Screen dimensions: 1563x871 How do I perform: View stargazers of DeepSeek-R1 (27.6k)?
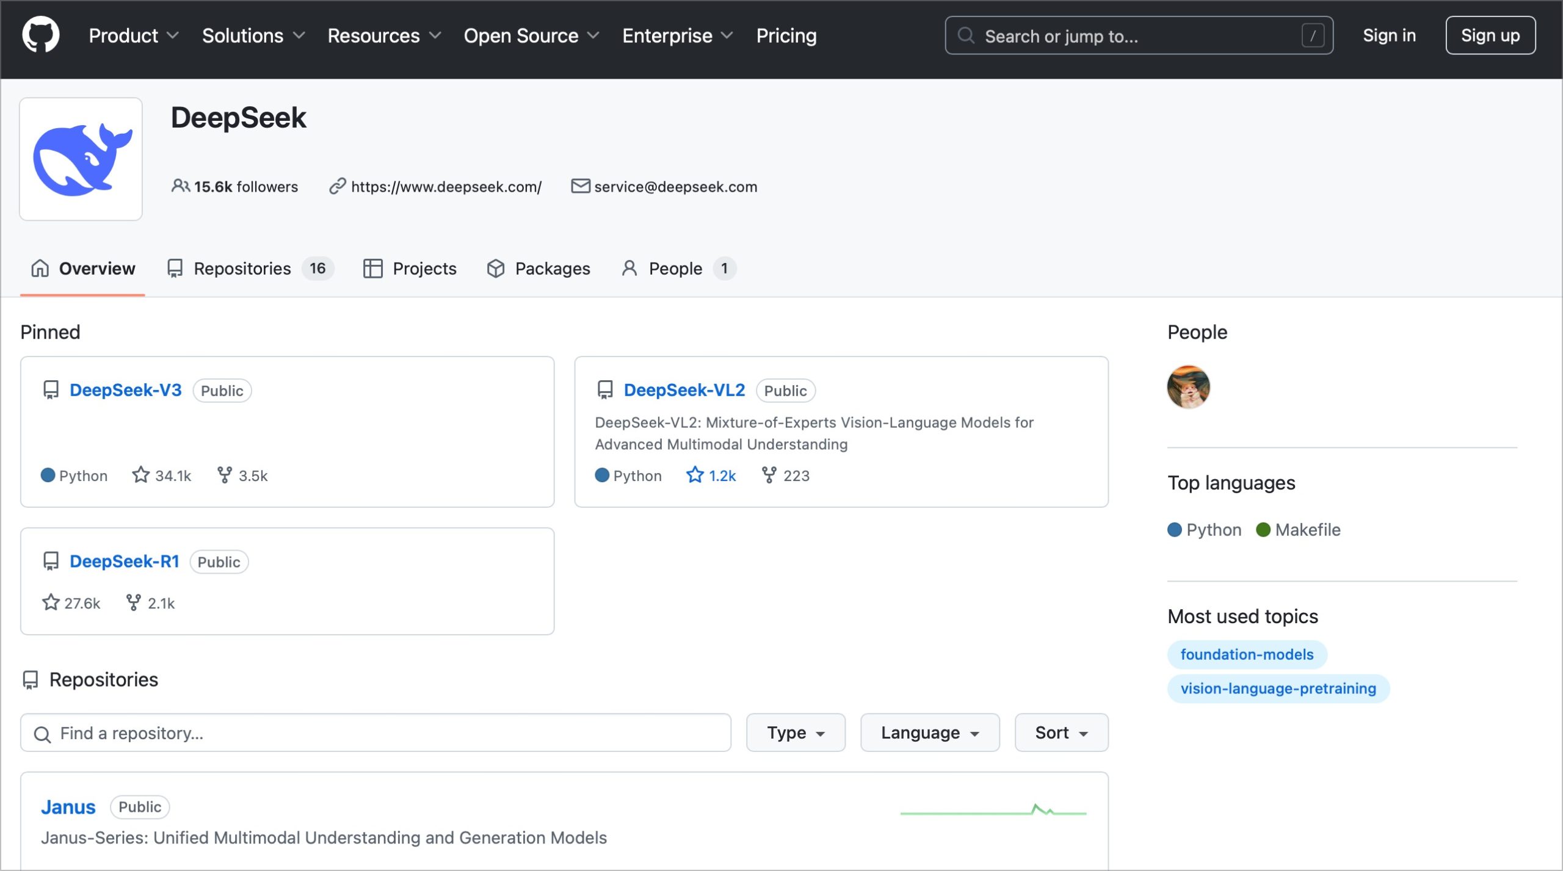[x=71, y=602]
